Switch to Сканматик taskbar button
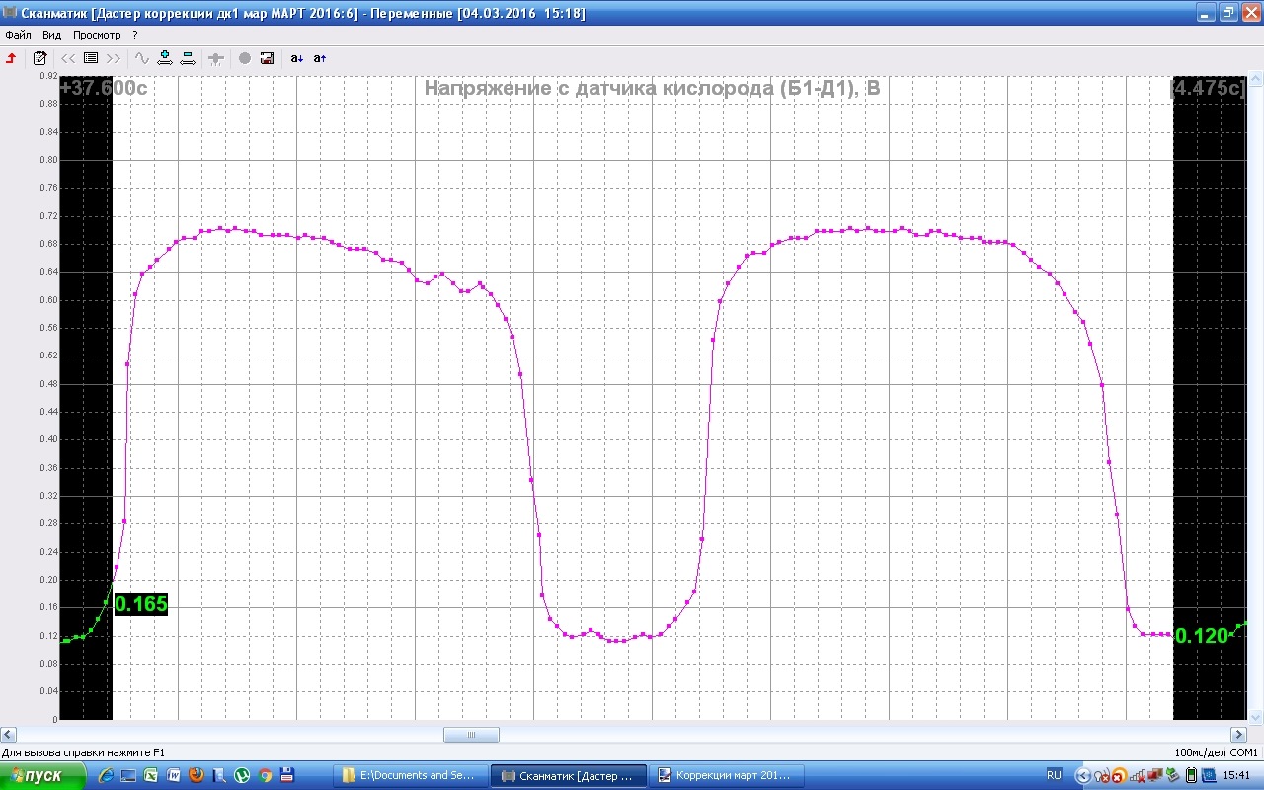 click(x=569, y=775)
